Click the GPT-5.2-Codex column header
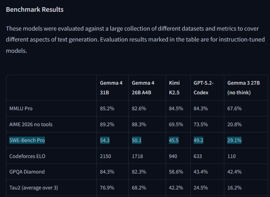 coord(203,88)
